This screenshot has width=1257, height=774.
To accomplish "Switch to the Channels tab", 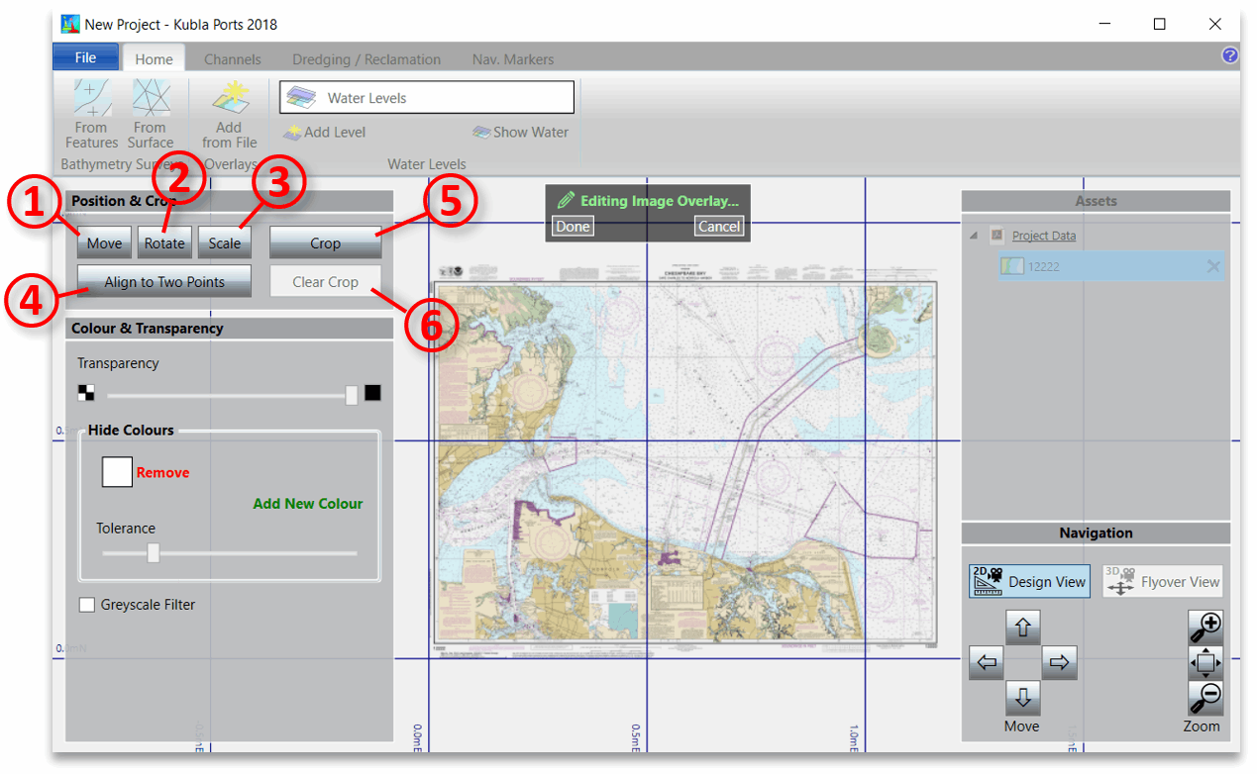I will coord(233,59).
